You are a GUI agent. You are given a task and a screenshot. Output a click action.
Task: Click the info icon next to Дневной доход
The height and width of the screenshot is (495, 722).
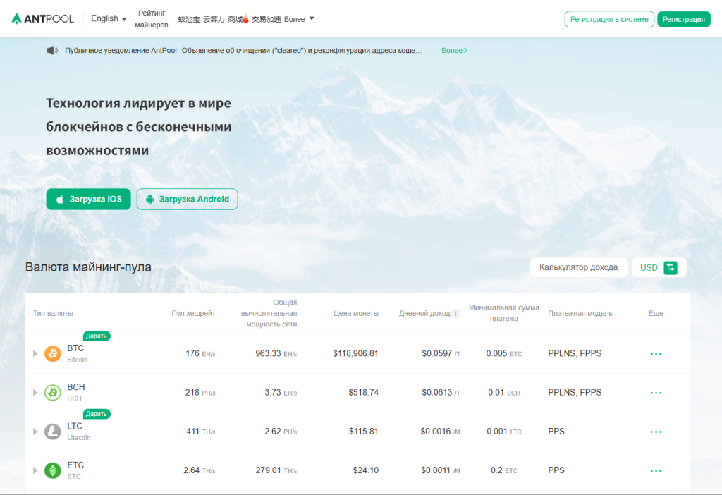click(x=456, y=314)
